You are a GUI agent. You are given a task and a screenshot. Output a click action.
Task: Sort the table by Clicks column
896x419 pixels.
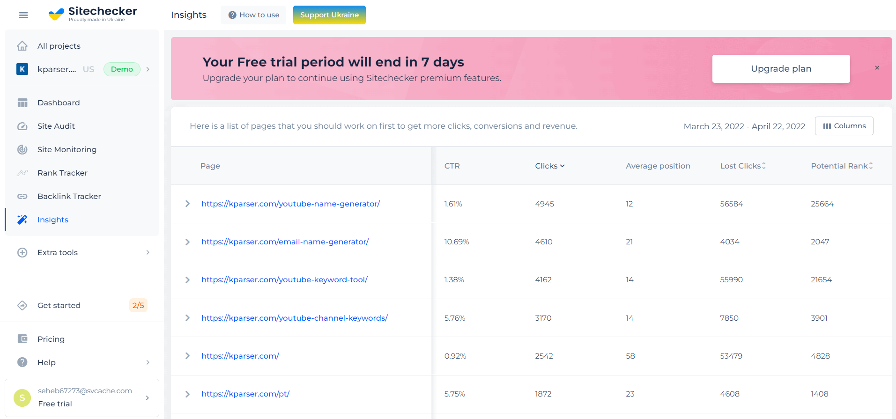pos(550,166)
